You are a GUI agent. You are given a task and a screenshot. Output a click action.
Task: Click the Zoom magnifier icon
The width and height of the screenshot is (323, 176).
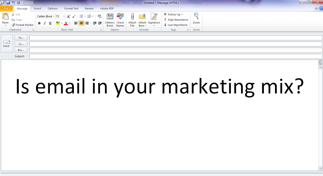click(x=196, y=17)
